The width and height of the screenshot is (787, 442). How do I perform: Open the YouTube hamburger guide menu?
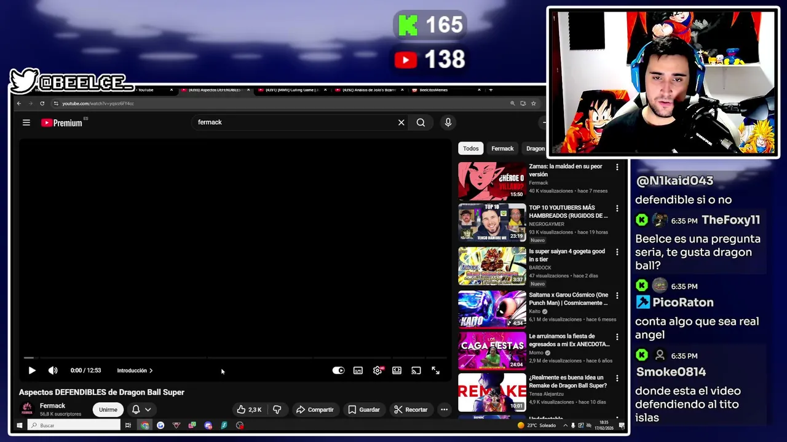pos(26,123)
